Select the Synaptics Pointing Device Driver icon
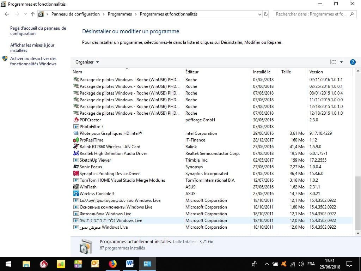Screen dimensions: 361x271 coord(76,173)
